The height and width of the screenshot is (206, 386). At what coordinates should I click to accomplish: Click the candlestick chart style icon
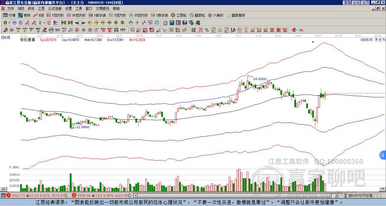click(40, 23)
